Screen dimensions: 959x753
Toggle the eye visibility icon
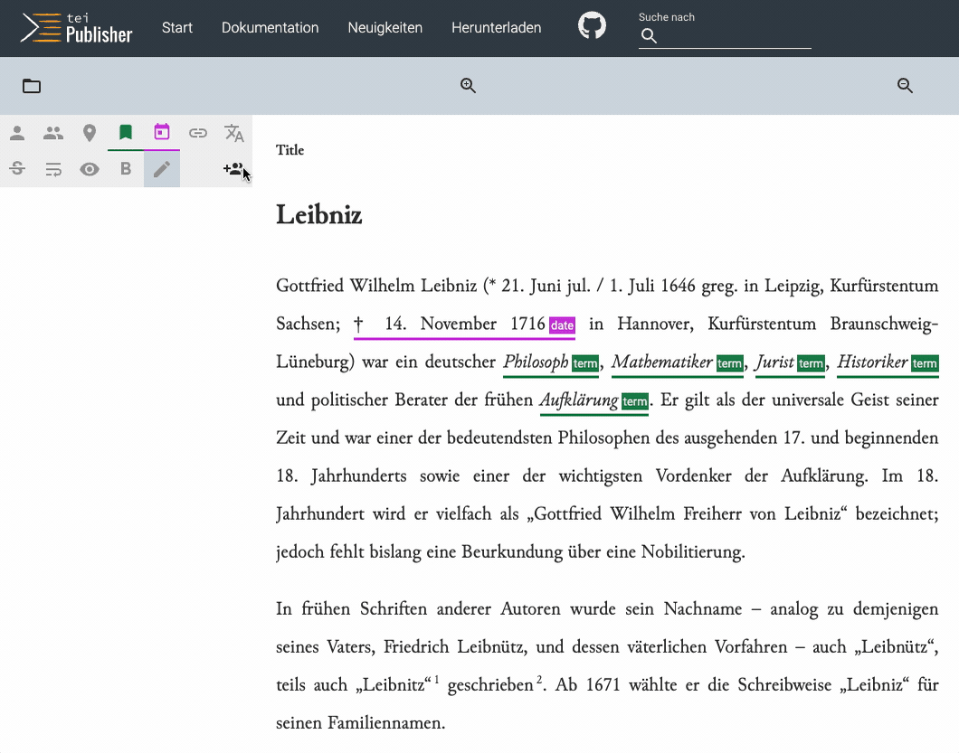click(x=90, y=169)
